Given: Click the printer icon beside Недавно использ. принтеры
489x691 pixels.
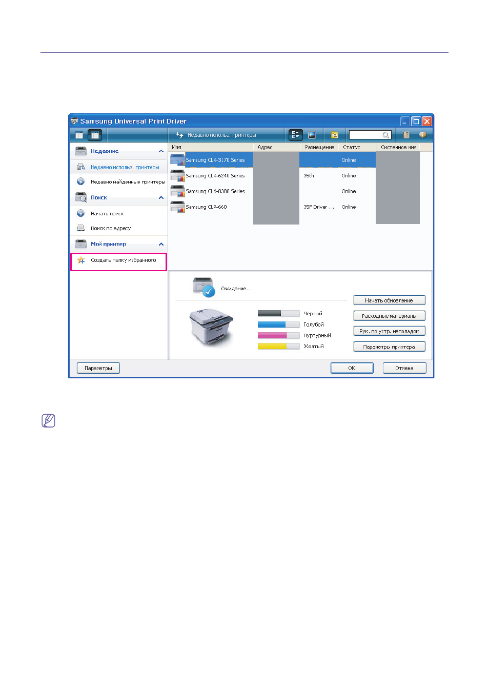Looking at the screenshot, I should tap(80, 167).
